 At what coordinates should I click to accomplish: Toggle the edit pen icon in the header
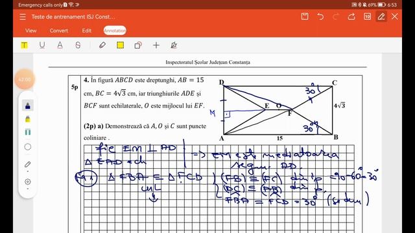[x=381, y=16]
